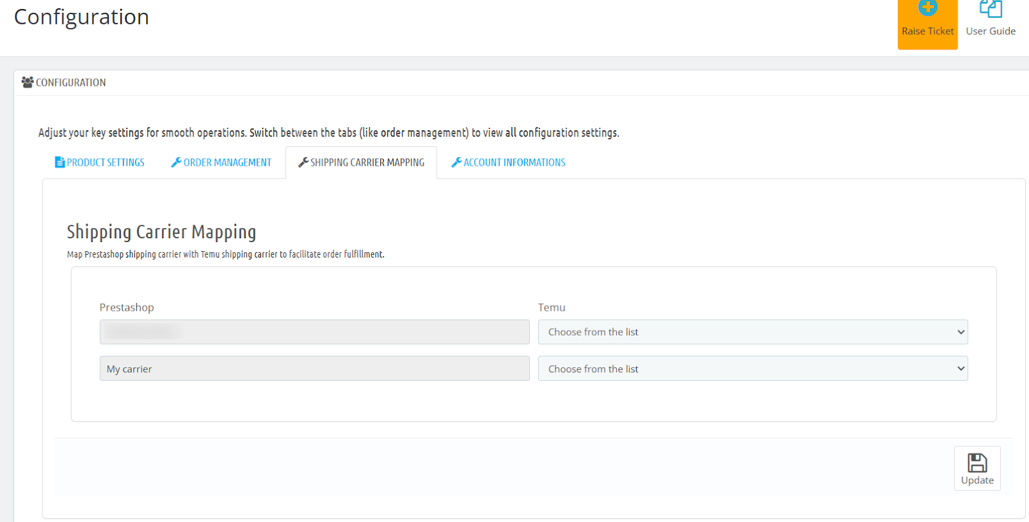Viewport: 1029px width, 522px height.
Task: Click the User Guide documents icon
Action: tap(990, 9)
